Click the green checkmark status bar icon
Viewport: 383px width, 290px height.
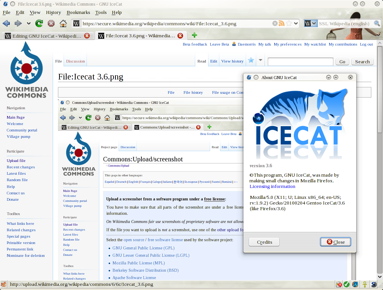[x=347, y=284]
